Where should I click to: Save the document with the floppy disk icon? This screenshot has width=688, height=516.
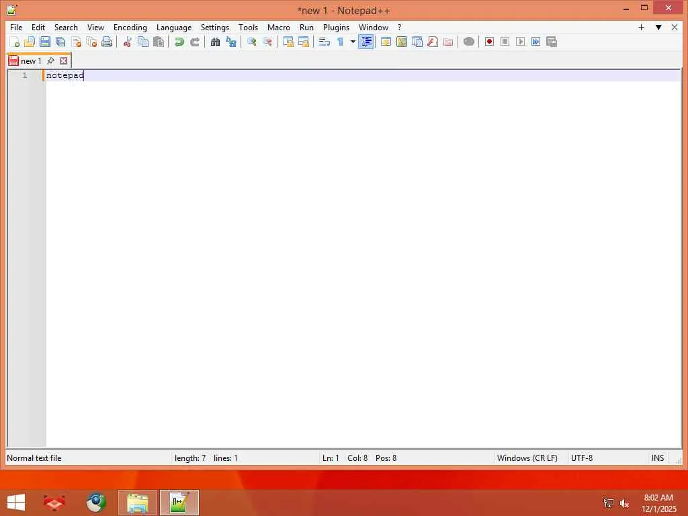click(x=45, y=42)
